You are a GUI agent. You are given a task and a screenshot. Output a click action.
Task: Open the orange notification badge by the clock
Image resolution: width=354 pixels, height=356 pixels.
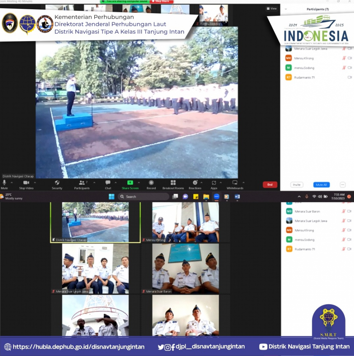click(x=349, y=196)
